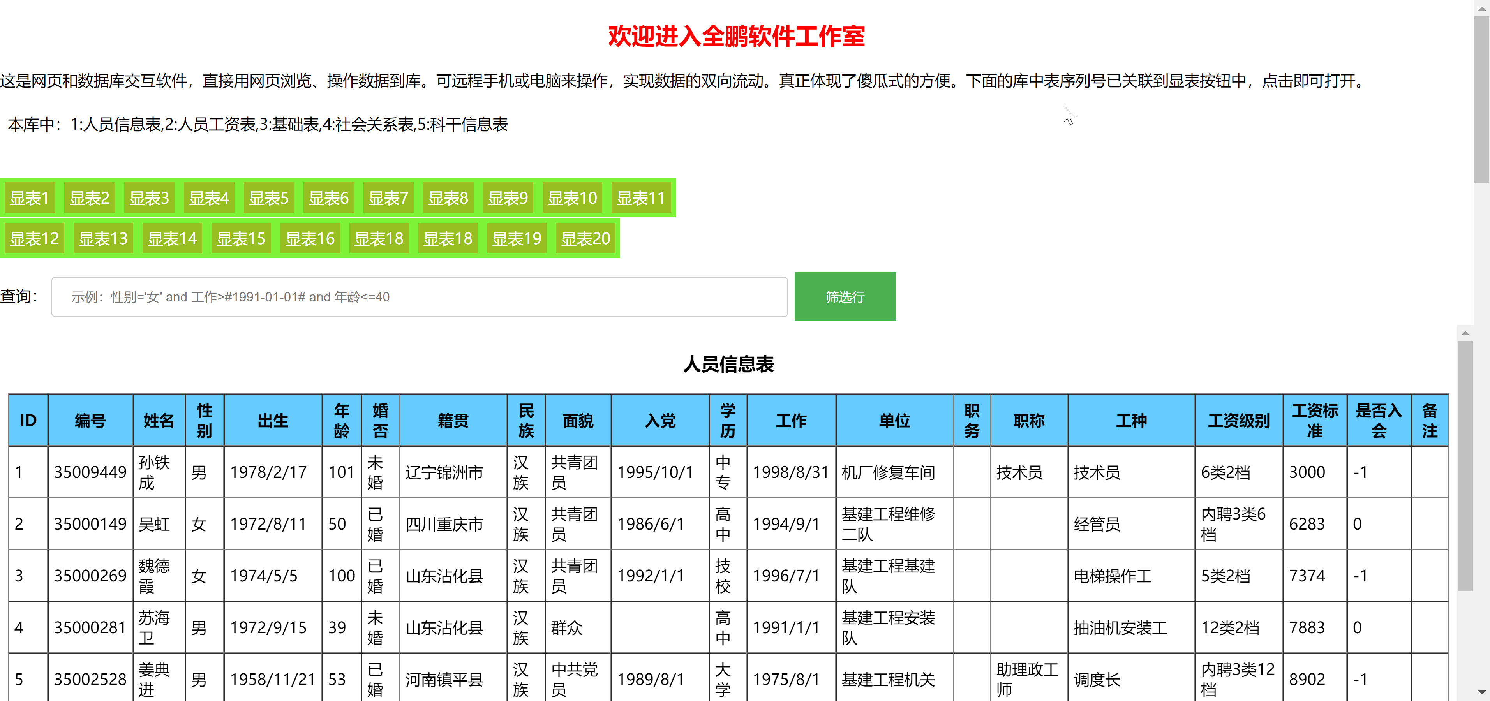The image size is (1490, 701).
Task: Click the 显表2 button
Action: pos(89,198)
